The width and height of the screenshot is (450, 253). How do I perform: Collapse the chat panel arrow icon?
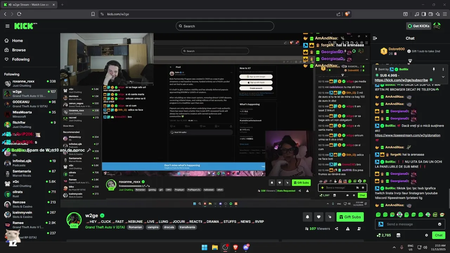(x=375, y=38)
